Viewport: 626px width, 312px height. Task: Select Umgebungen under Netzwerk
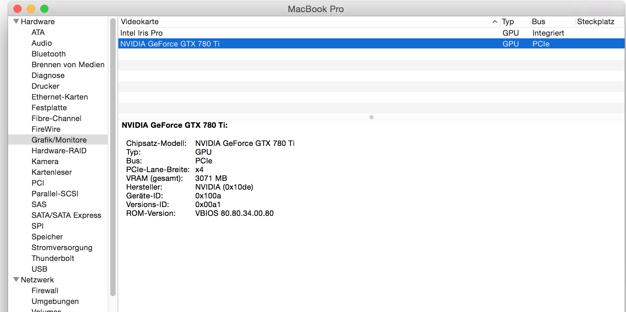[x=55, y=301]
